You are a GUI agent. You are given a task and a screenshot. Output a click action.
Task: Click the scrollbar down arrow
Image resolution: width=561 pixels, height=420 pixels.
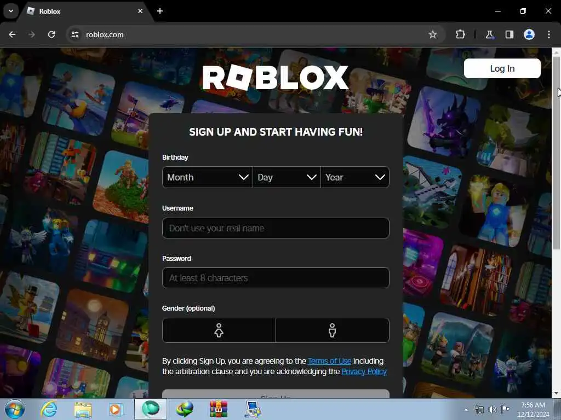(556, 394)
